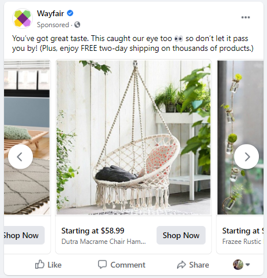Viewport: 267px width, 278px height.
Task: Open the hanging glass planters image
Action: [x=240, y=138]
